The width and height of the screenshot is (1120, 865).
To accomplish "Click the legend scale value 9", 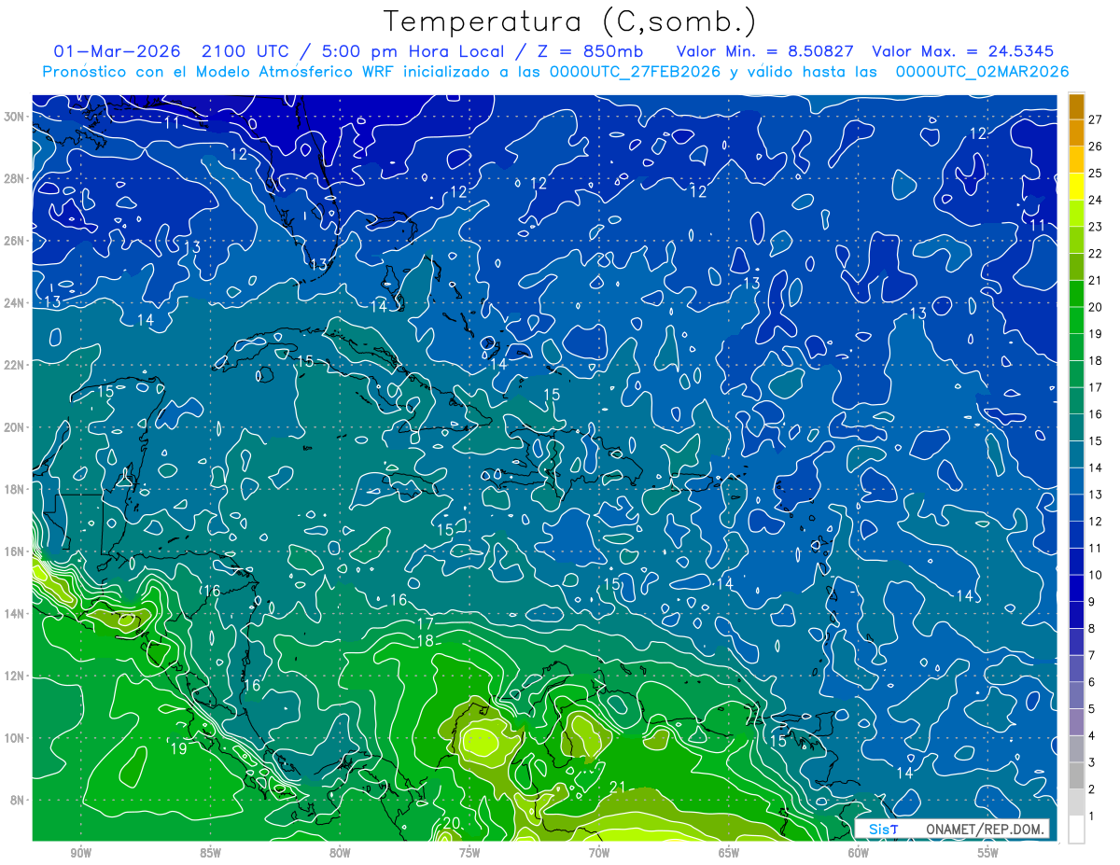I will tap(1092, 602).
